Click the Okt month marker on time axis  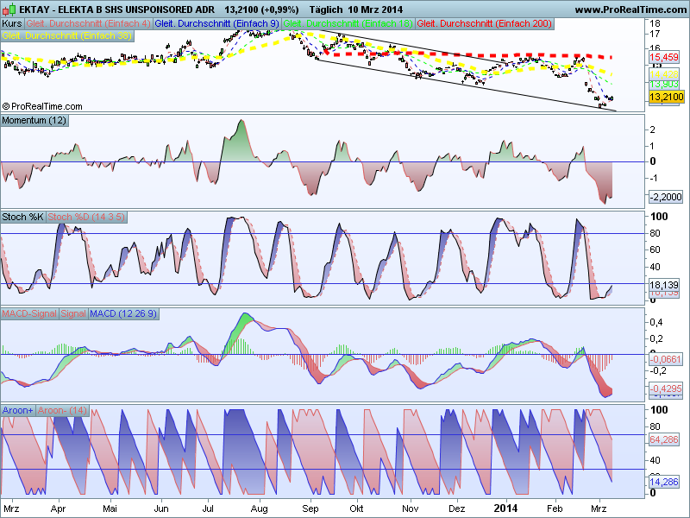click(x=356, y=509)
